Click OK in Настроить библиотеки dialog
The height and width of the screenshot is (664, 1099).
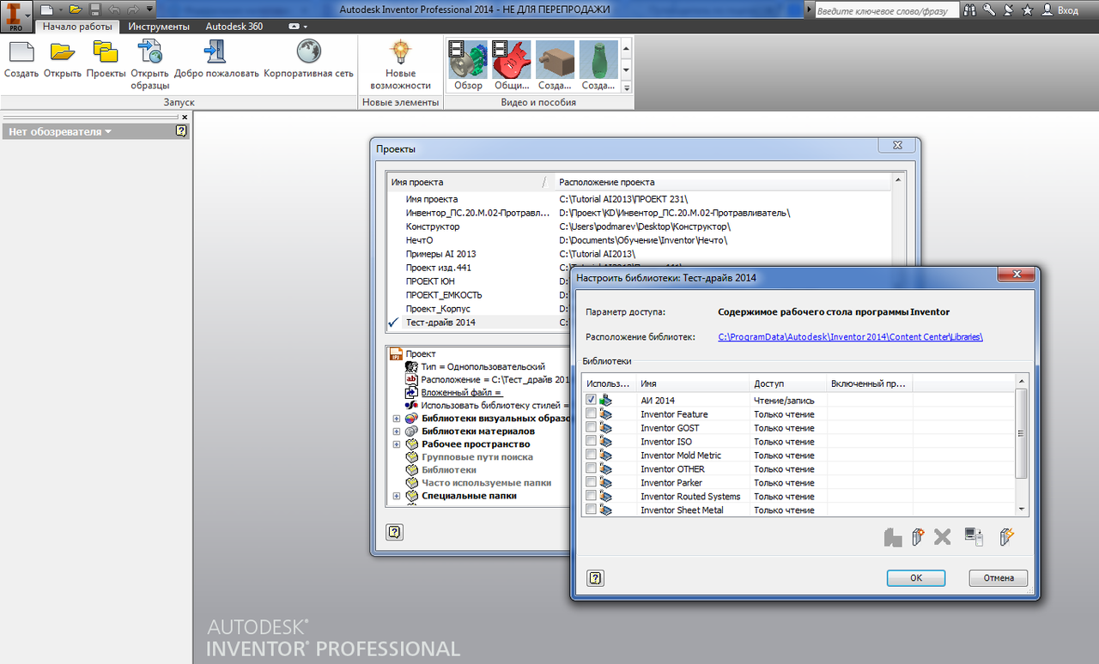(916, 577)
